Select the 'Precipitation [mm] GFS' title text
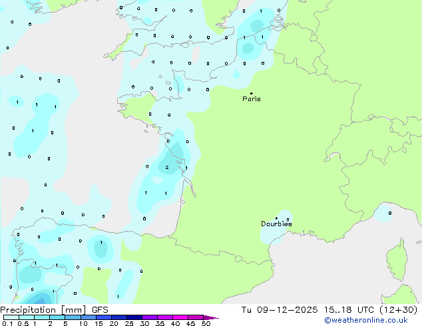Viewport: 422px width, 326px height. click(54, 310)
